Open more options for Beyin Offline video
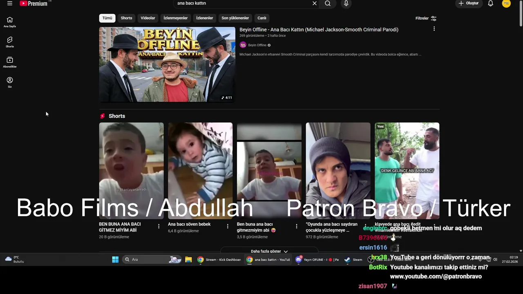Image resolution: width=523 pixels, height=294 pixels. (434, 29)
